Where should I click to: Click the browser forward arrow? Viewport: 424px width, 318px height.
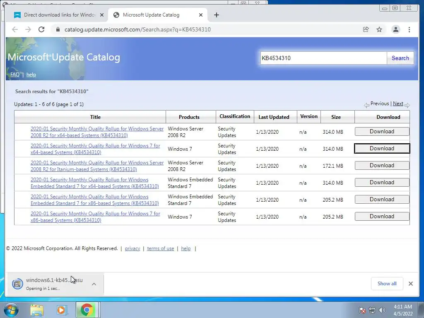(x=28, y=29)
